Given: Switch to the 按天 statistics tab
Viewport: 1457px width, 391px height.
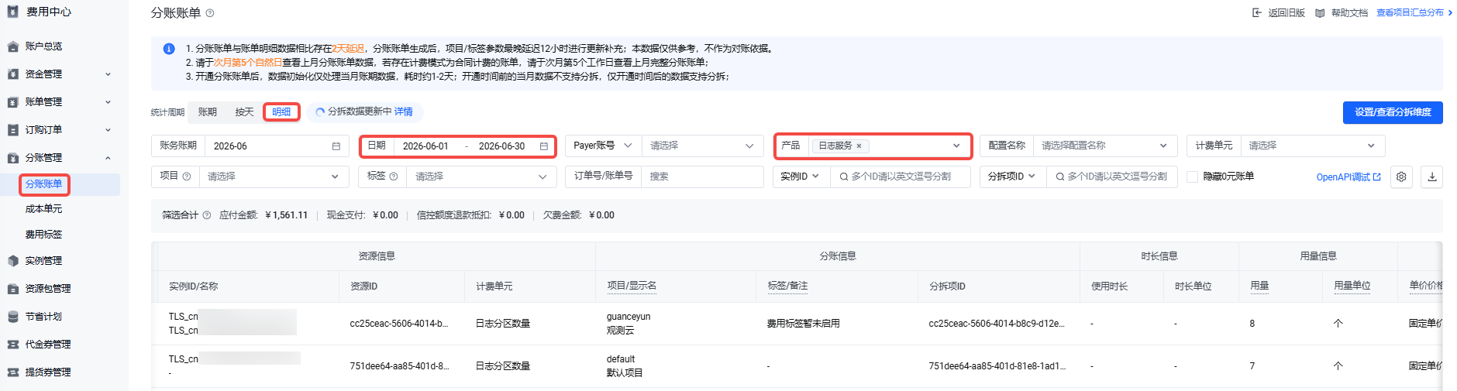Looking at the screenshot, I should point(245,112).
